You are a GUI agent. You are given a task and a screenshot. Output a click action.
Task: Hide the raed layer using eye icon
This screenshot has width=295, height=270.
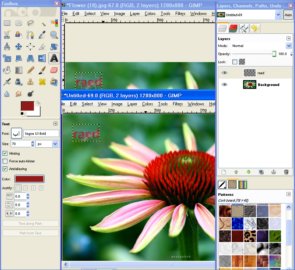(x=224, y=73)
